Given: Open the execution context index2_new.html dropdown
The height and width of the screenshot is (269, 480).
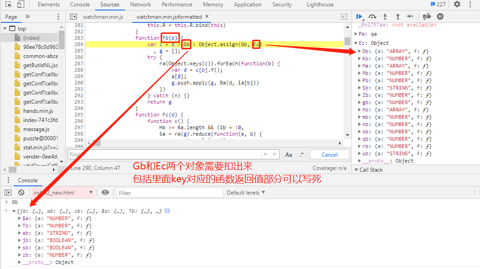Looking at the screenshot, I should [x=62, y=193].
